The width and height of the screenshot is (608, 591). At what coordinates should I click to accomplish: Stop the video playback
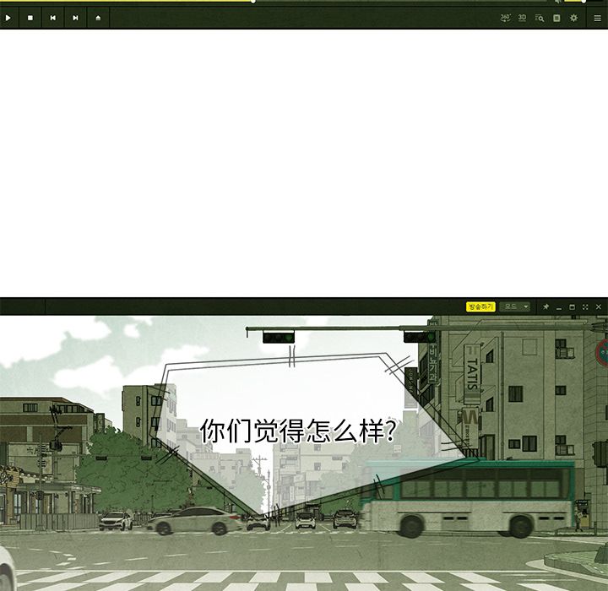coord(30,18)
